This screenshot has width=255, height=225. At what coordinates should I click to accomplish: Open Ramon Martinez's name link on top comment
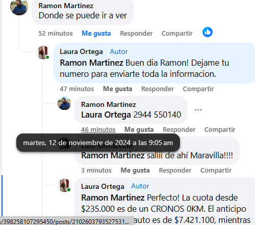click(x=66, y=6)
